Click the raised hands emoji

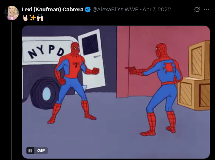pyautogui.click(x=40, y=18)
